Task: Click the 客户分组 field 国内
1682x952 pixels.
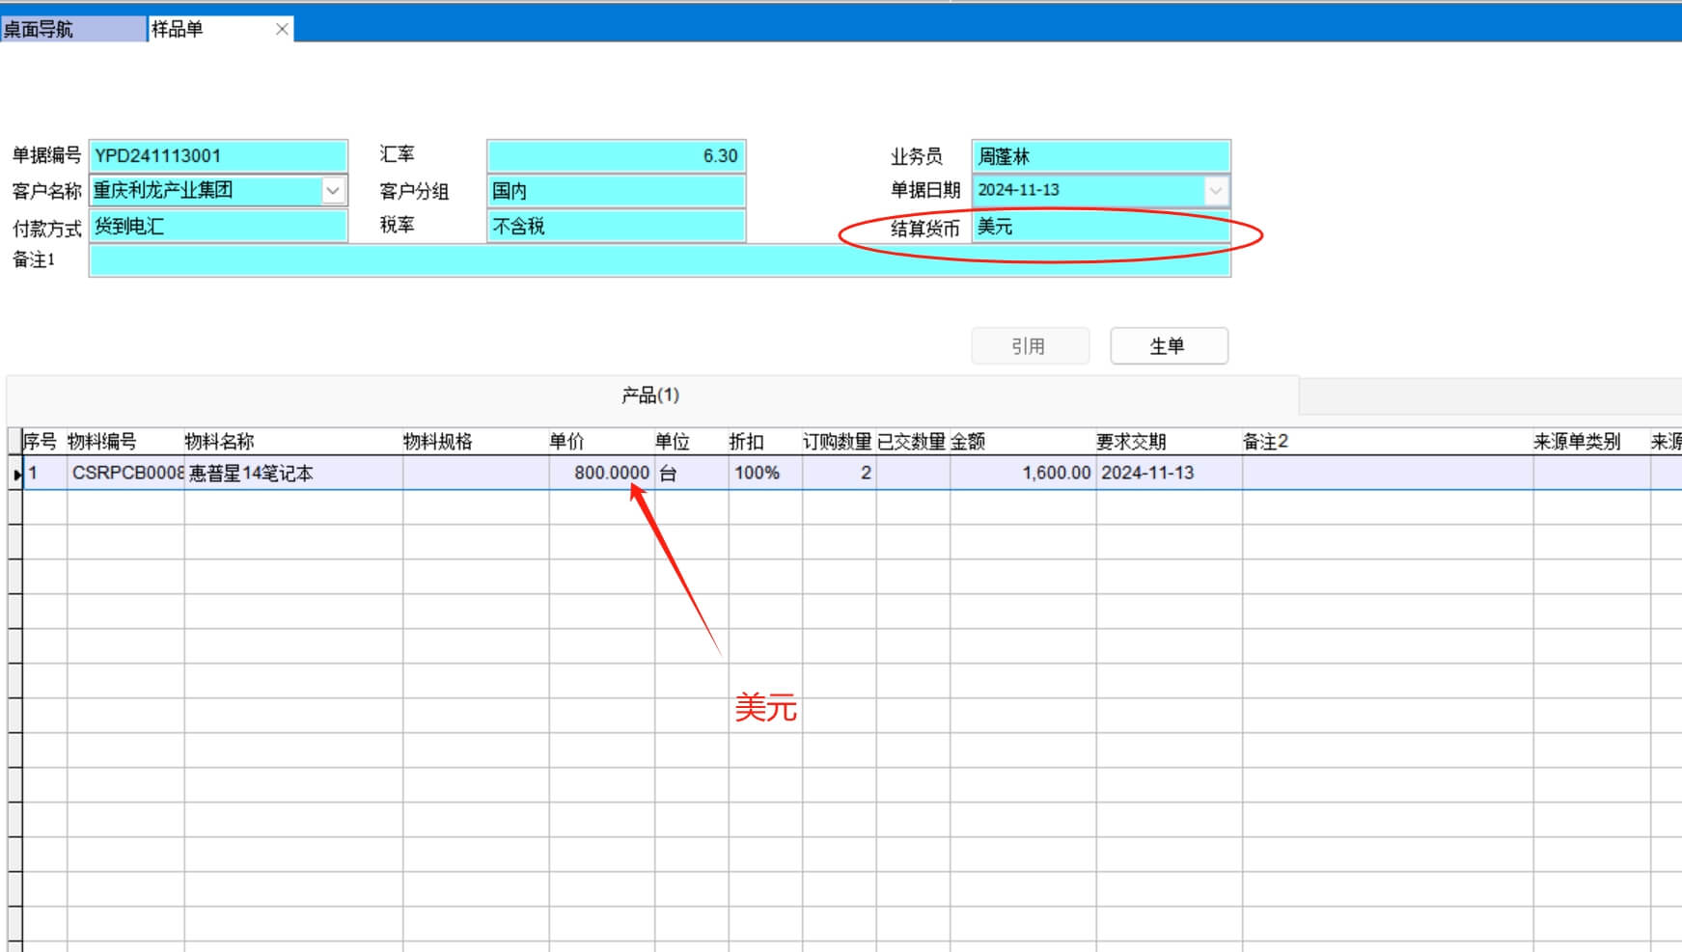Action: coord(616,191)
